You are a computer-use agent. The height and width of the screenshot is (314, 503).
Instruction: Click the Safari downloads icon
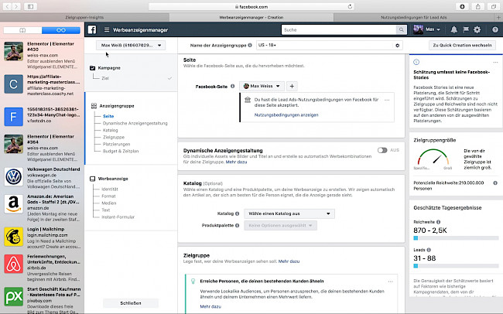pyautogui.click(x=462, y=5)
